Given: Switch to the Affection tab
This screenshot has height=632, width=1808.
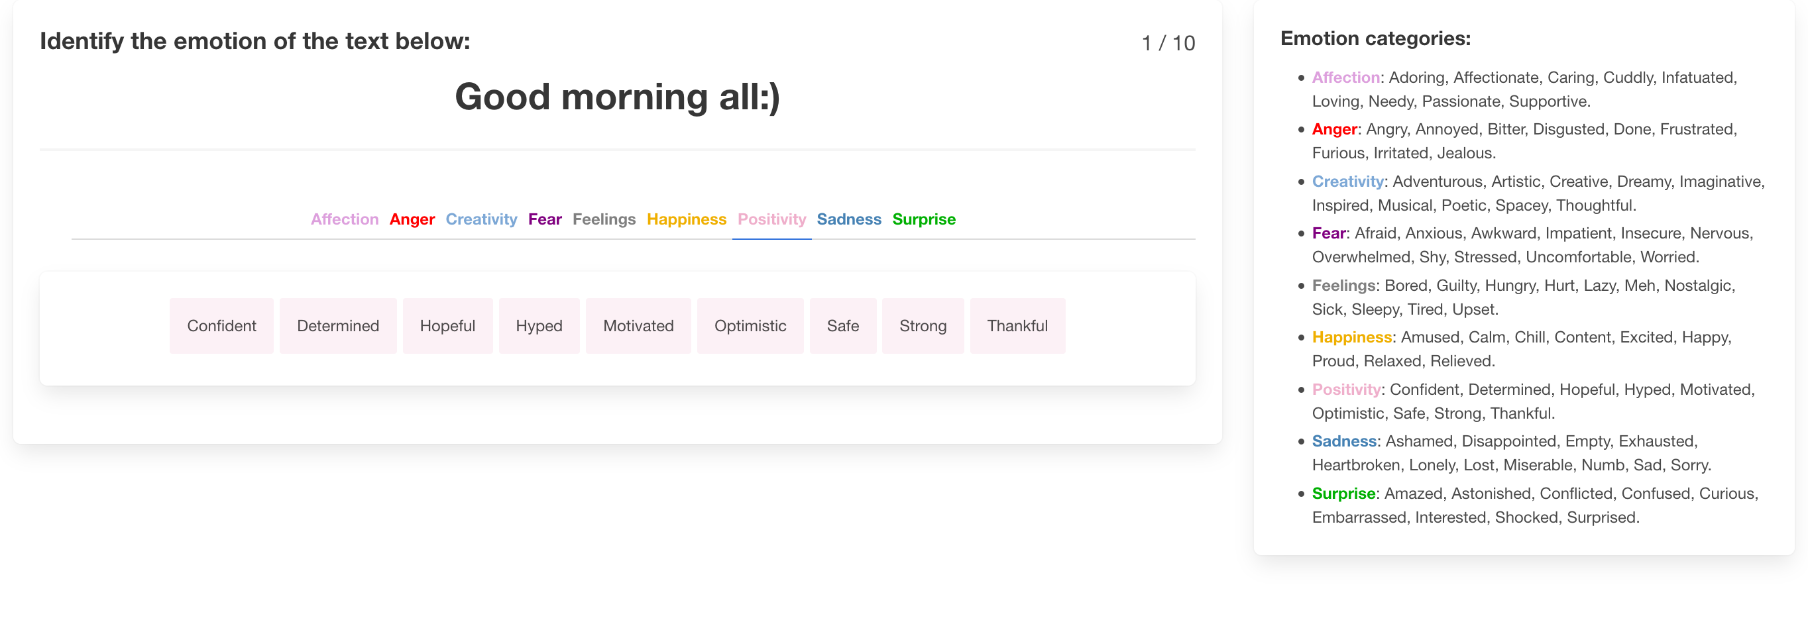Looking at the screenshot, I should [344, 219].
